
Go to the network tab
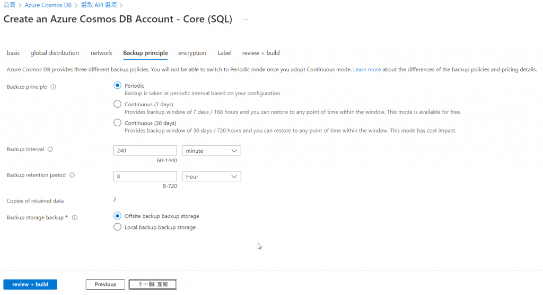[x=101, y=53]
